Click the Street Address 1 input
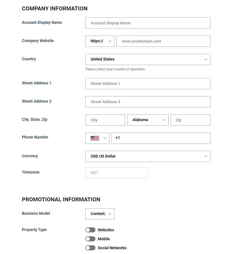The height and width of the screenshot is (254, 229). pos(148,84)
